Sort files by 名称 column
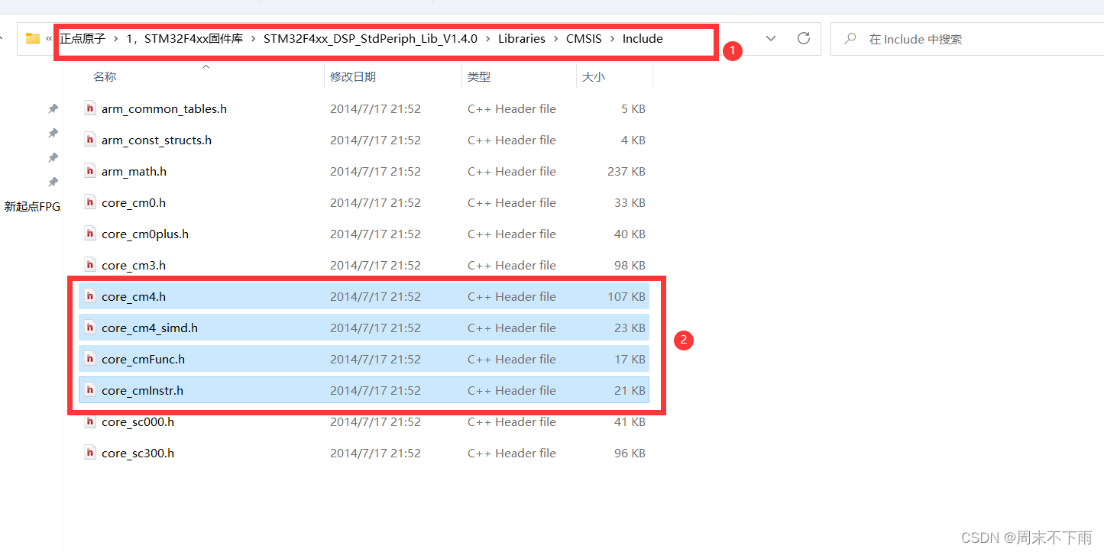The image size is (1104, 552). pos(105,77)
